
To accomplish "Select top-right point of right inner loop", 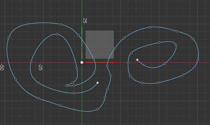I will 176,45.
